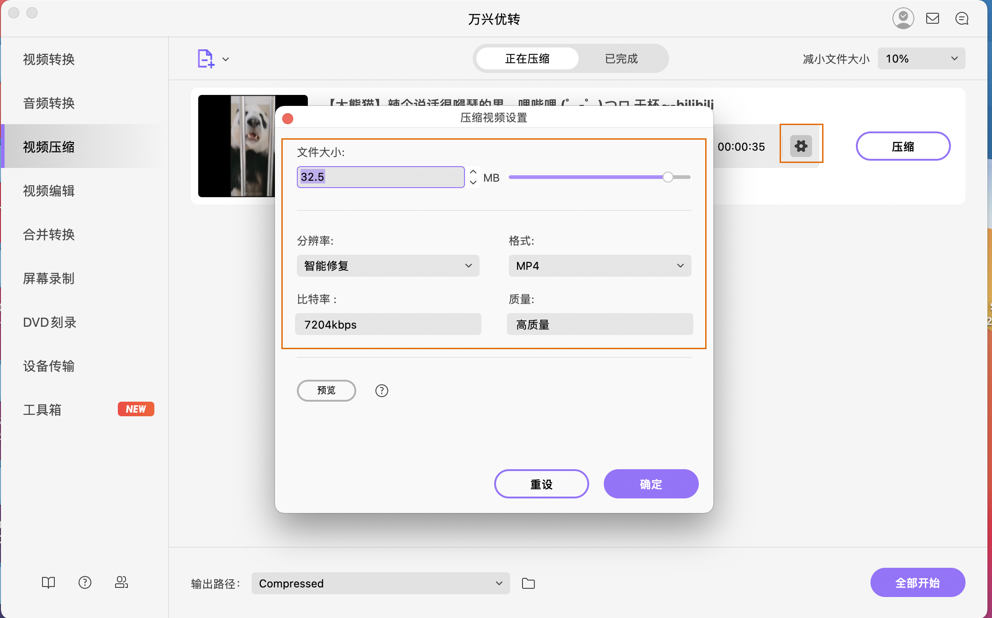
Task: Click the help question-mark icon in bottom sidebar
Action: (x=84, y=582)
